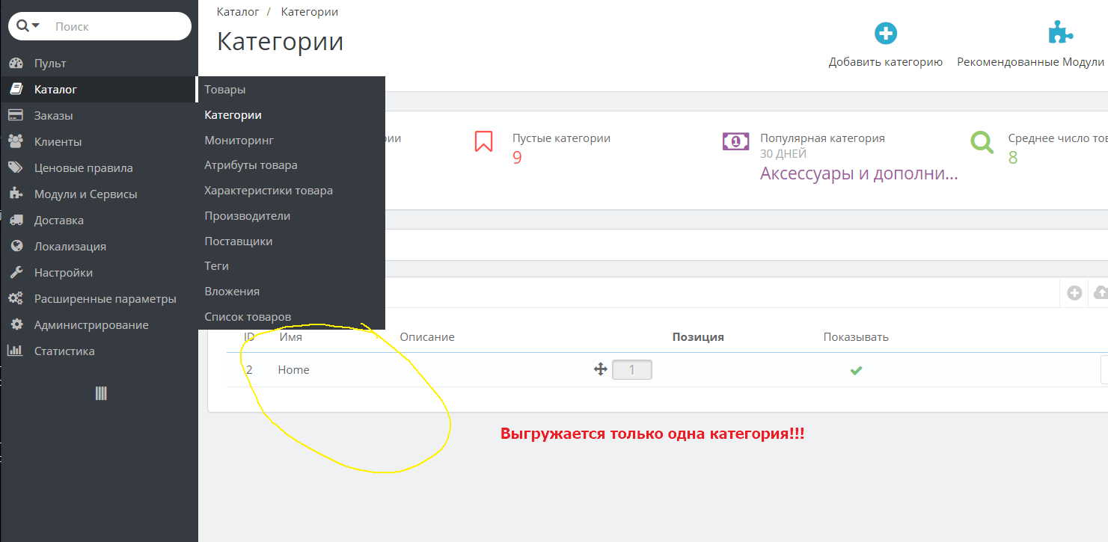Focus the Поиск search input field
Viewport: 1108px width, 542px height.
point(120,26)
